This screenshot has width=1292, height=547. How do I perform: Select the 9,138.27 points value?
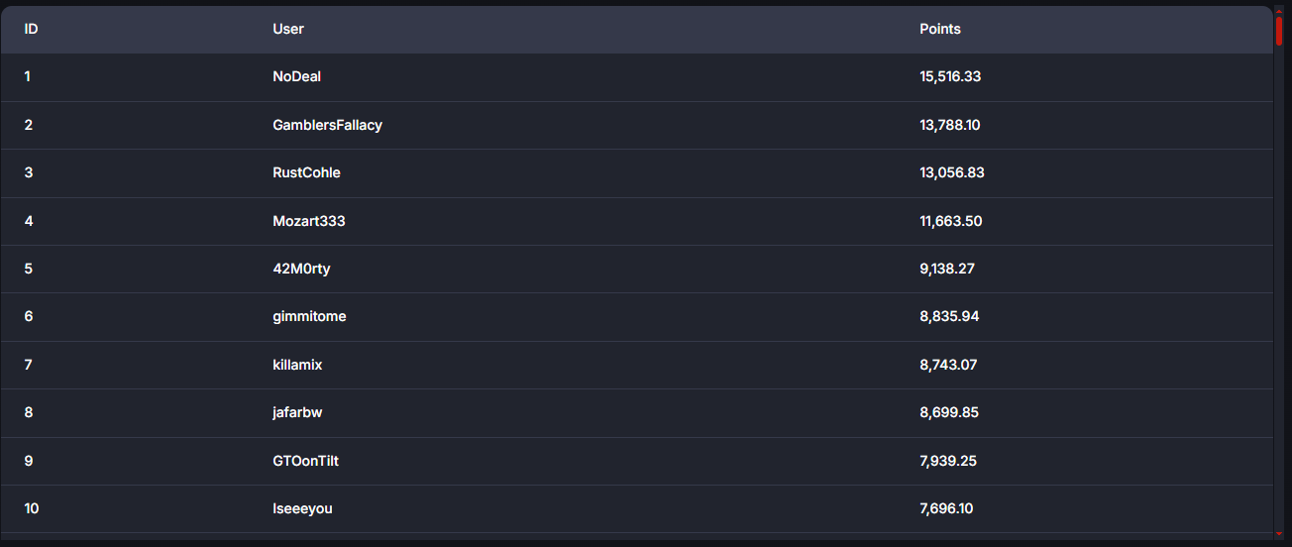[x=947, y=269]
